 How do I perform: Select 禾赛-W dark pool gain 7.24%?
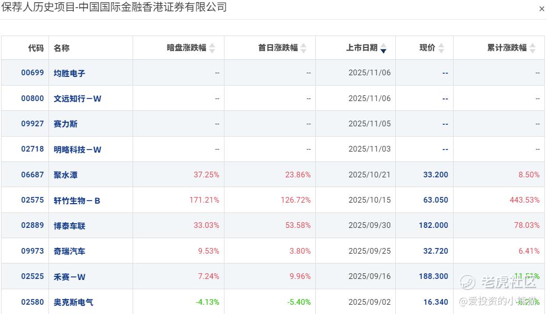click(x=208, y=276)
